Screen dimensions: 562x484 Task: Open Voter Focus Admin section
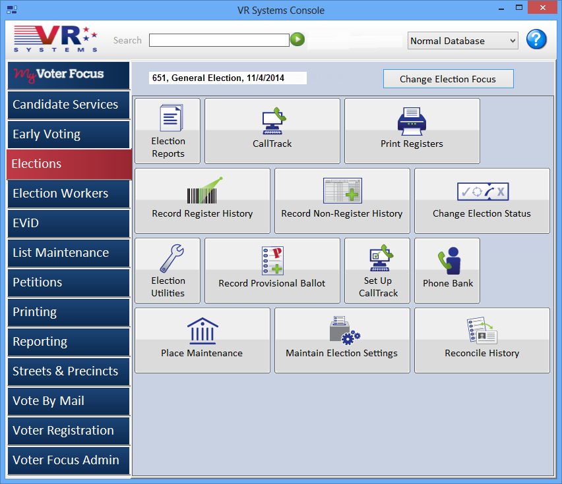69,461
